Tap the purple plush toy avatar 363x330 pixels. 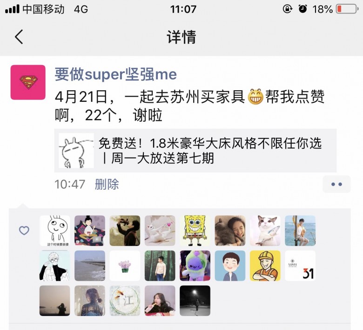195,266
